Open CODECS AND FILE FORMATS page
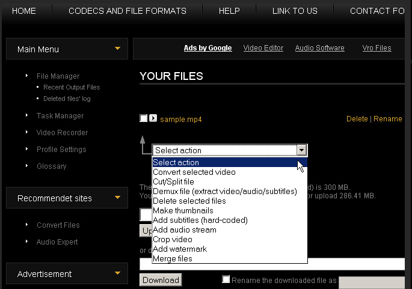This screenshot has height=289, width=412. point(128,11)
